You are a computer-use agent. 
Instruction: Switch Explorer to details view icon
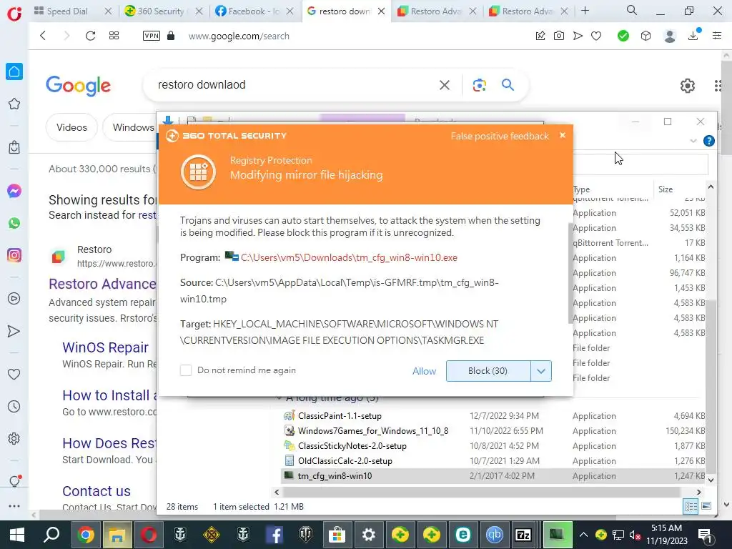[691, 506]
